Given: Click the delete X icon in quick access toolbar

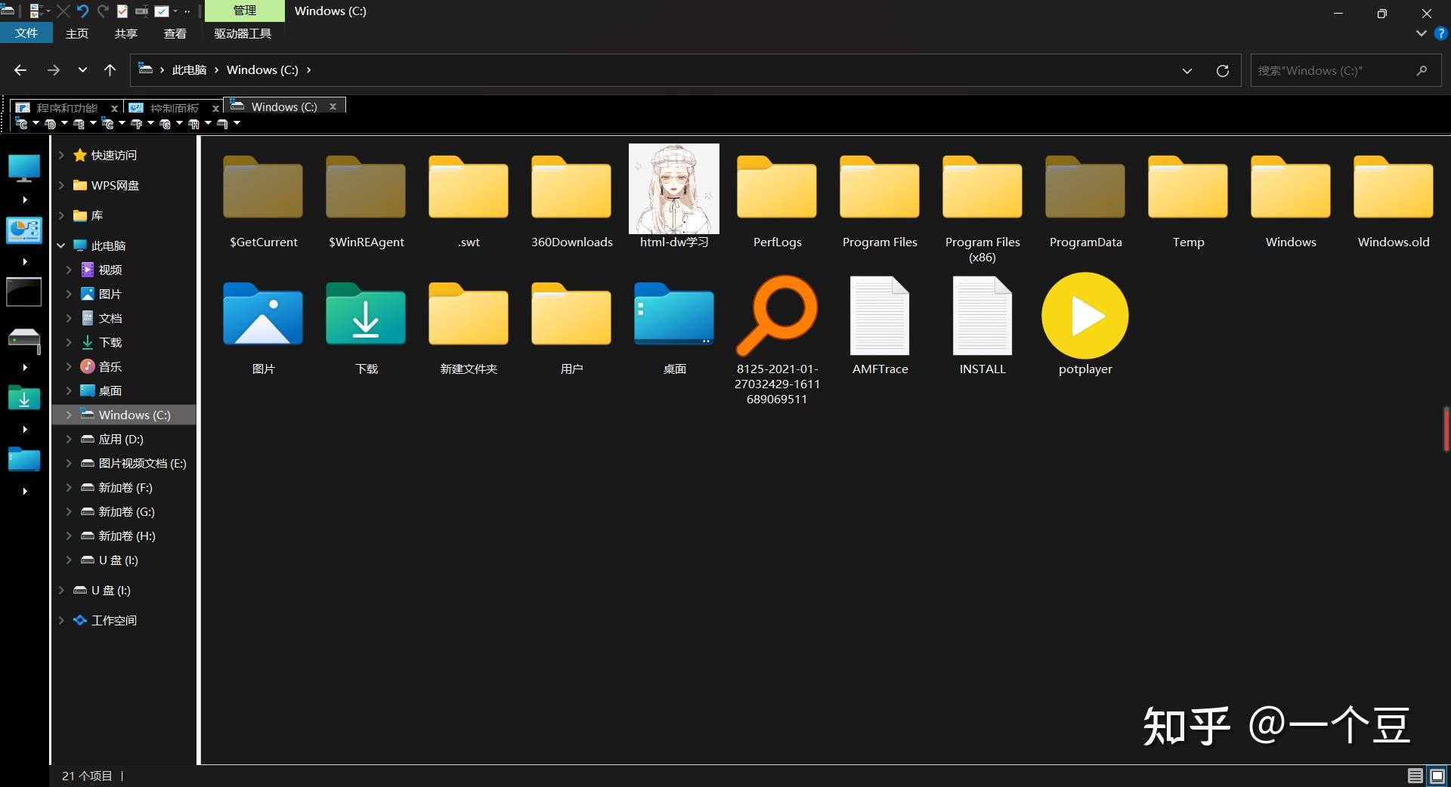Looking at the screenshot, I should [63, 11].
